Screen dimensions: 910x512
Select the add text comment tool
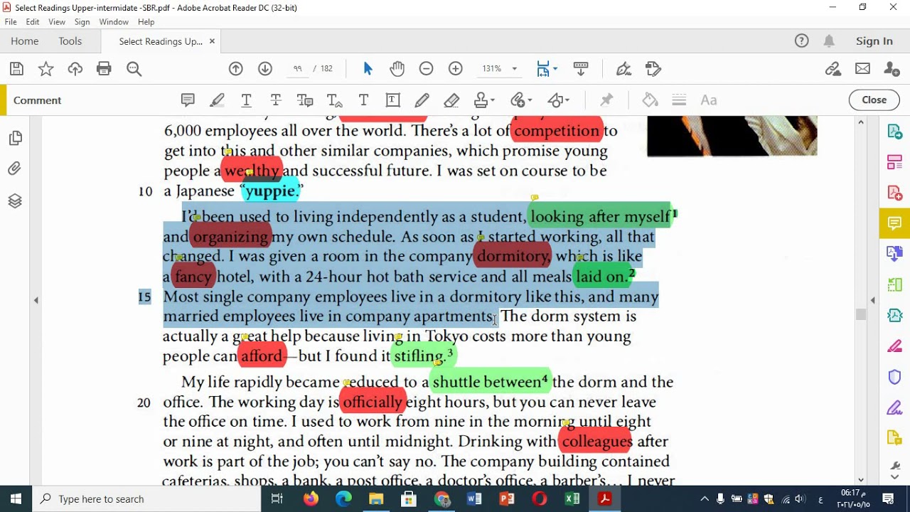coord(363,100)
